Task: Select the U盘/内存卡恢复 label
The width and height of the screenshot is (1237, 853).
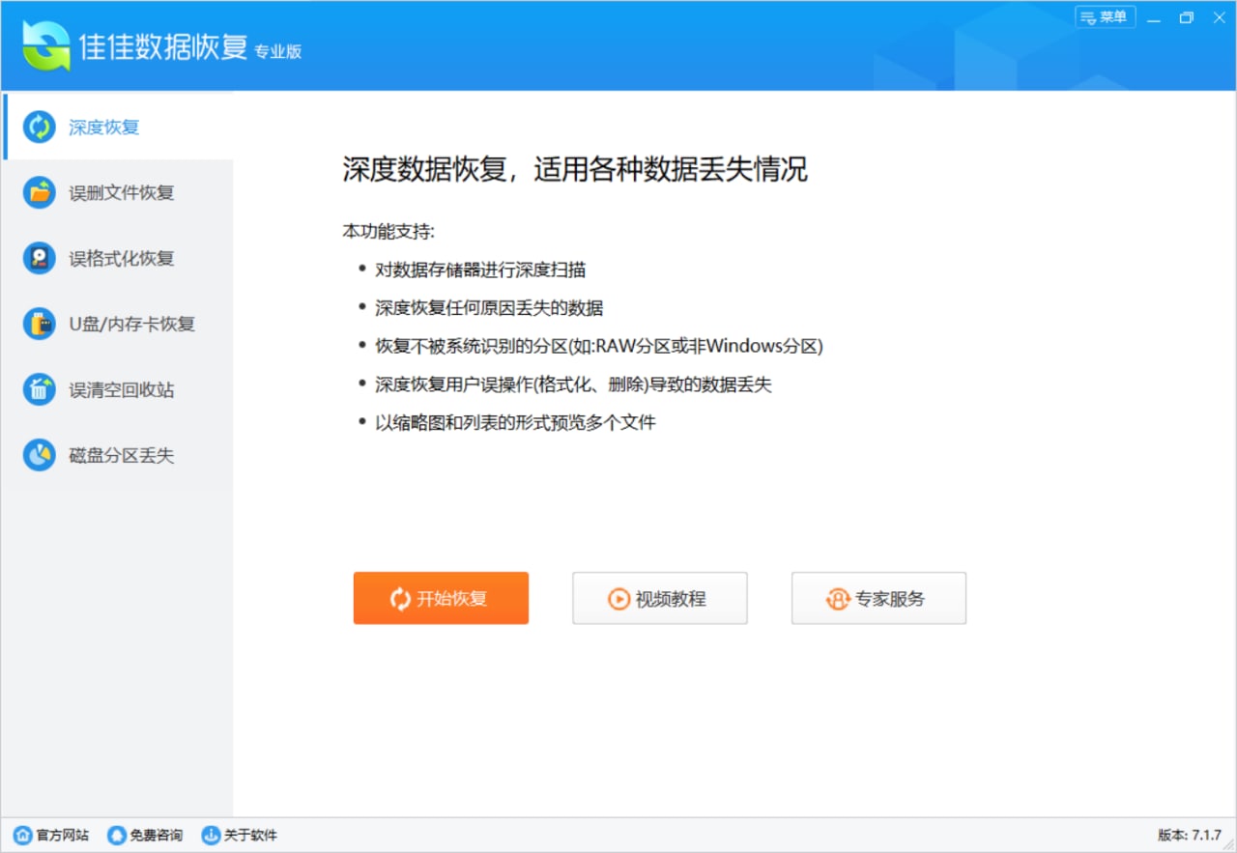Action: click(x=131, y=324)
